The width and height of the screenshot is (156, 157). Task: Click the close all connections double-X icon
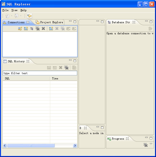pyautogui.click(x=37, y=29)
